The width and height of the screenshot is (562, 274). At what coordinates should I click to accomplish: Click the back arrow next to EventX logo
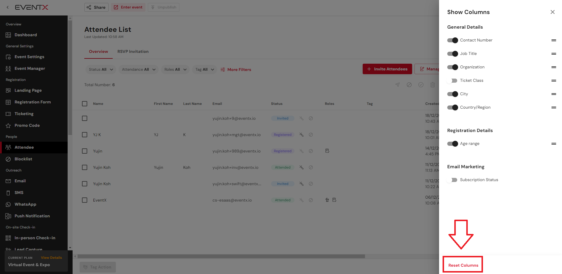point(8,7)
